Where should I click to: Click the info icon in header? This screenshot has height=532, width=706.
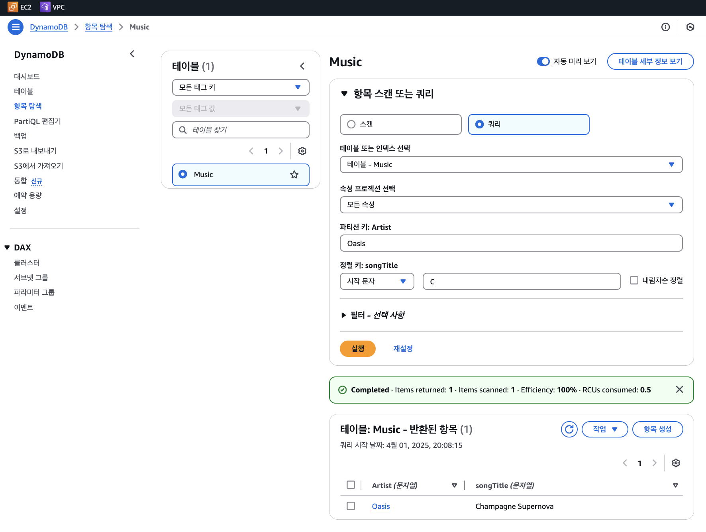point(665,27)
